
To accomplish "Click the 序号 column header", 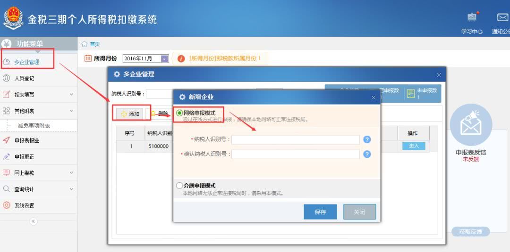I will click(x=130, y=133).
